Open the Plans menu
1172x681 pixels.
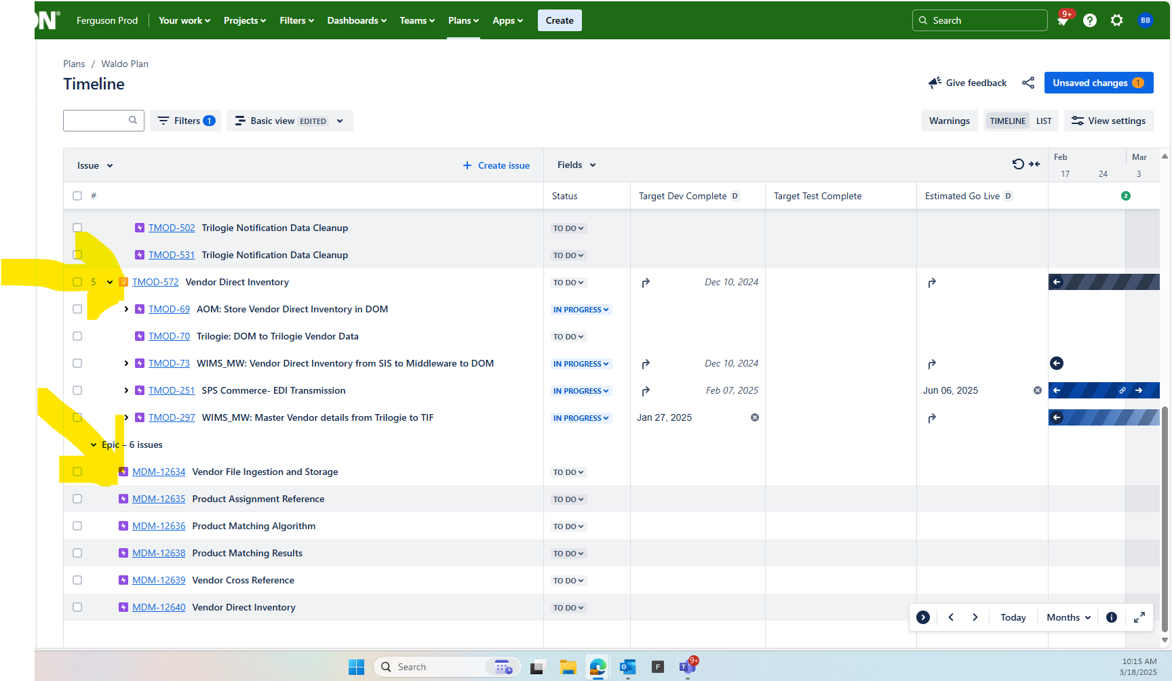(x=463, y=20)
